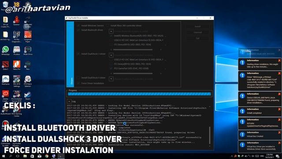
Task: Click the Install button
Action: pyautogui.click(x=197, y=26)
